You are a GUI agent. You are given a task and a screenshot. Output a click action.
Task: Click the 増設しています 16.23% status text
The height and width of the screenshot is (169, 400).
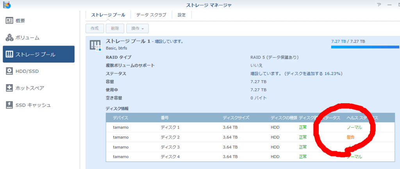click(296, 74)
